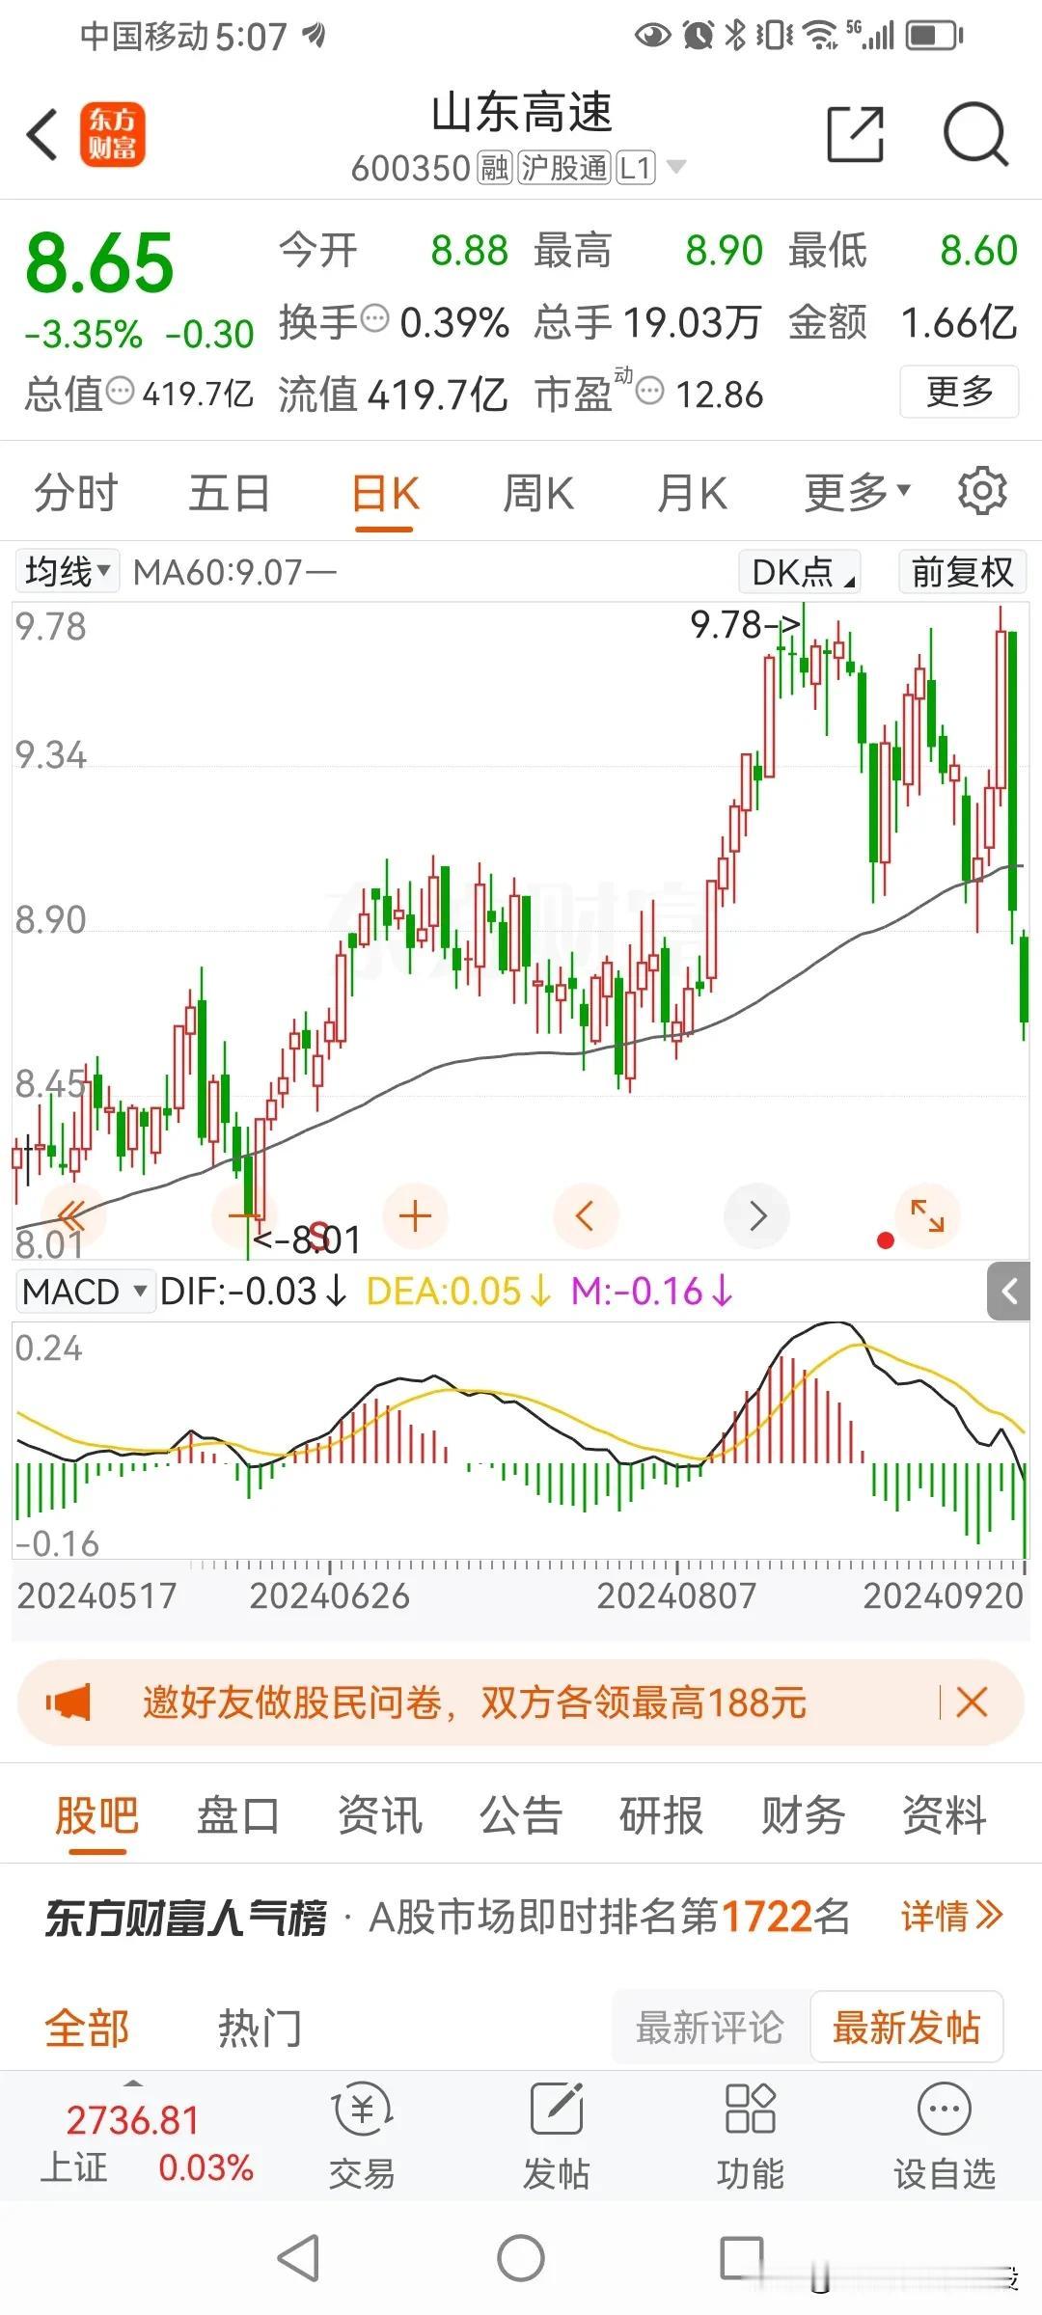The image size is (1042, 2315).
Task: Move chart cursor left with arrow
Action: pos(585,1215)
